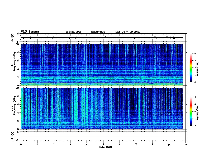This screenshot has width=209, height=162.
Task: Click the "VLF Spectra" plot title
Action: 30,32
